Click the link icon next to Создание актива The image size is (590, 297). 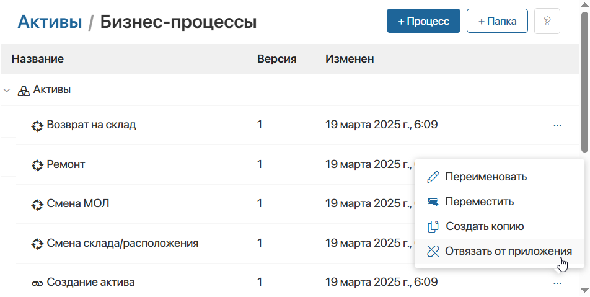(37, 283)
